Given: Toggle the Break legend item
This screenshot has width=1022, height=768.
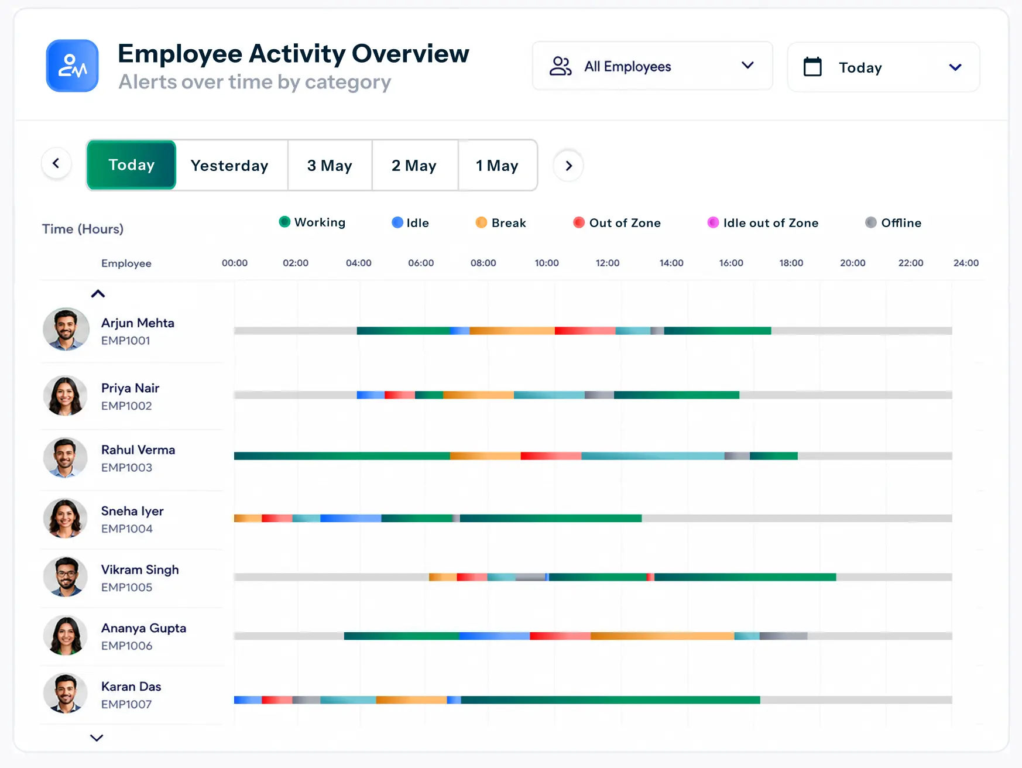Looking at the screenshot, I should 501,223.
